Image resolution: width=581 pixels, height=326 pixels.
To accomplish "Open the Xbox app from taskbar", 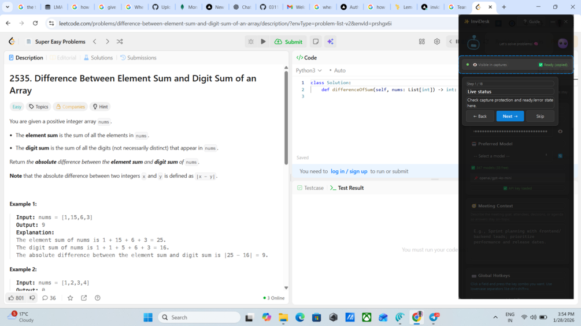I will click(x=367, y=317).
